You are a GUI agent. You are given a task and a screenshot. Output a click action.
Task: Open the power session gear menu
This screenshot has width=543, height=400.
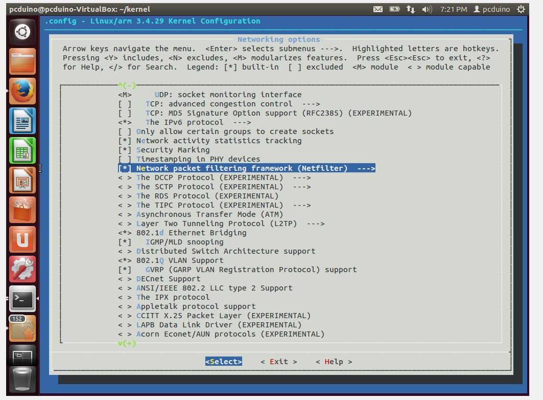521,9
